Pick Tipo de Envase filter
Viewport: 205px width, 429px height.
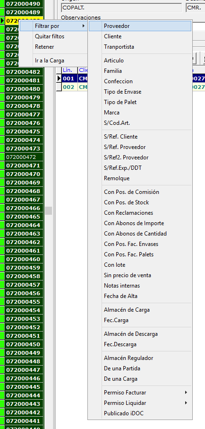click(140, 92)
